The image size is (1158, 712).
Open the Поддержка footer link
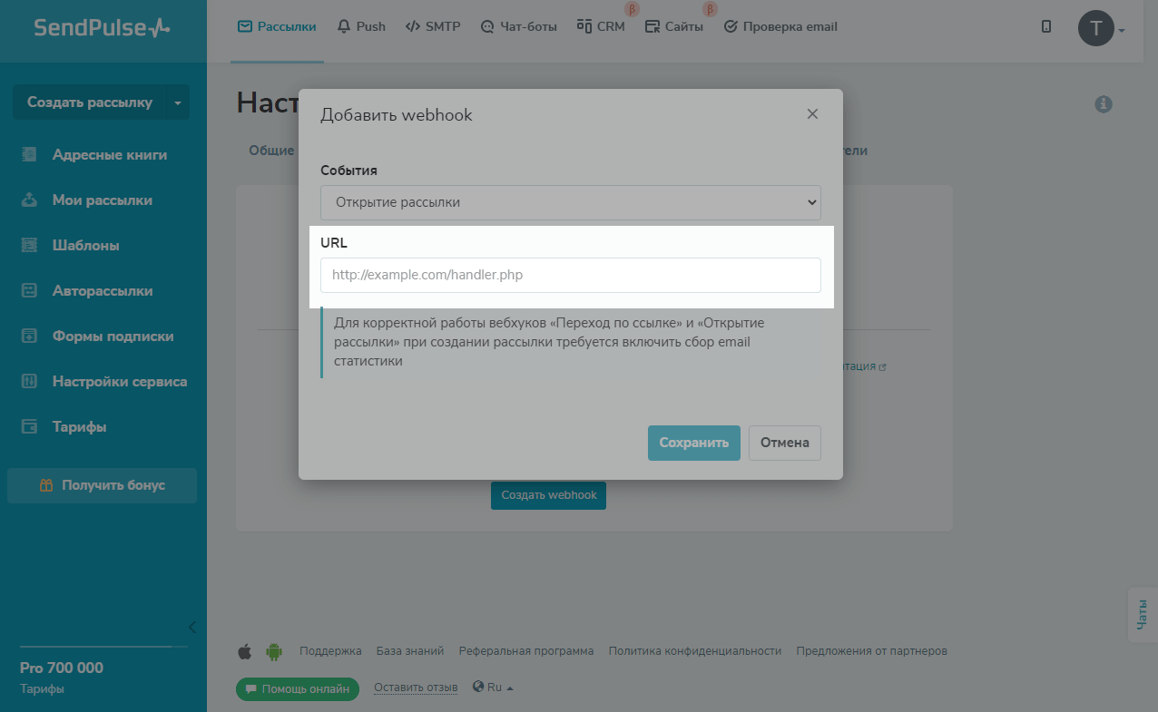[x=330, y=651]
